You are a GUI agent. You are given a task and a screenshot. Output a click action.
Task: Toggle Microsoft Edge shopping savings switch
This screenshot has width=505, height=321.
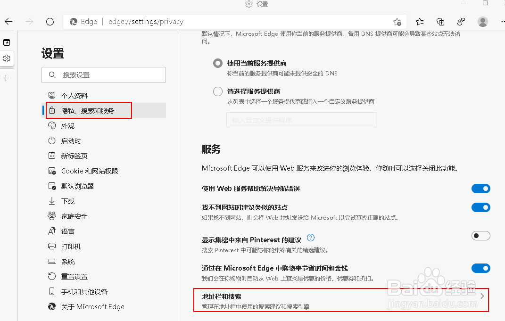pos(480,268)
